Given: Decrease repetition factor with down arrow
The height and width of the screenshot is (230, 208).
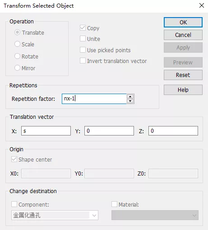Looking at the screenshot, I should click(130, 101).
